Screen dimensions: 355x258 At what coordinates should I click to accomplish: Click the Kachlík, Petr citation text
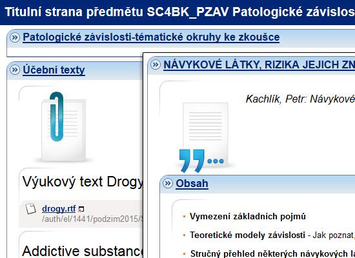pos(300,99)
